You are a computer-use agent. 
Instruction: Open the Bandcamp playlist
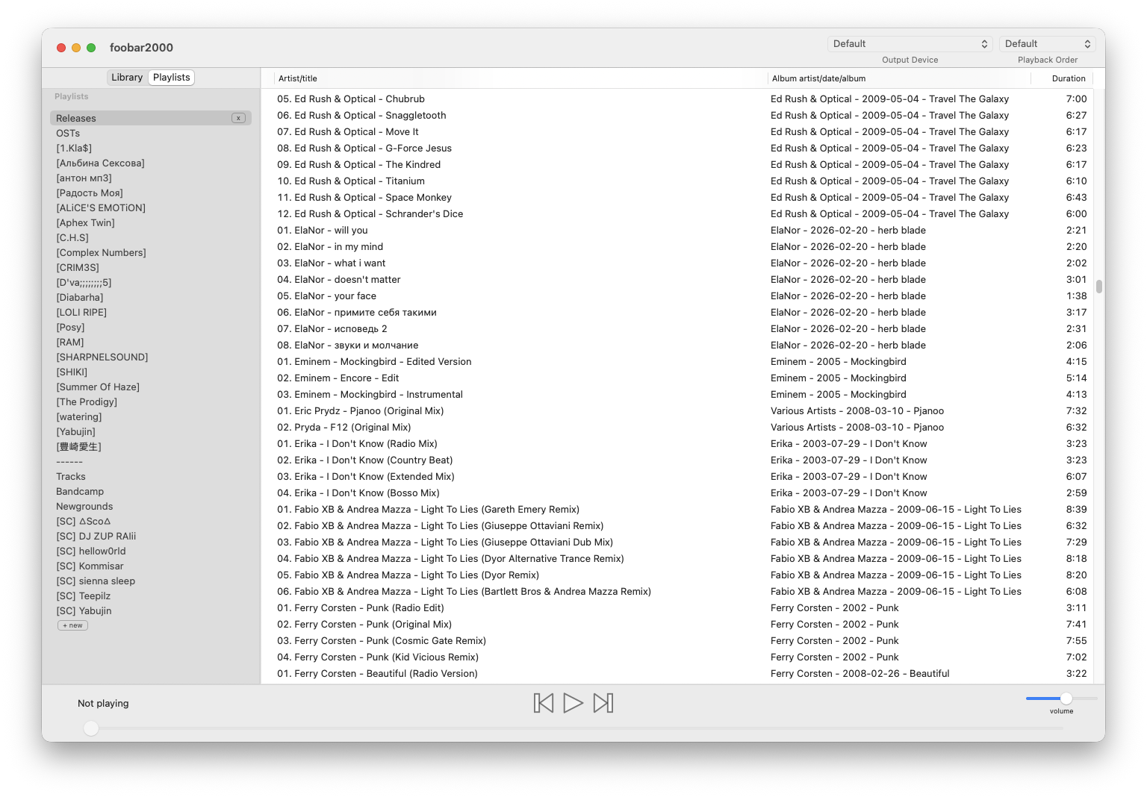(x=150, y=491)
